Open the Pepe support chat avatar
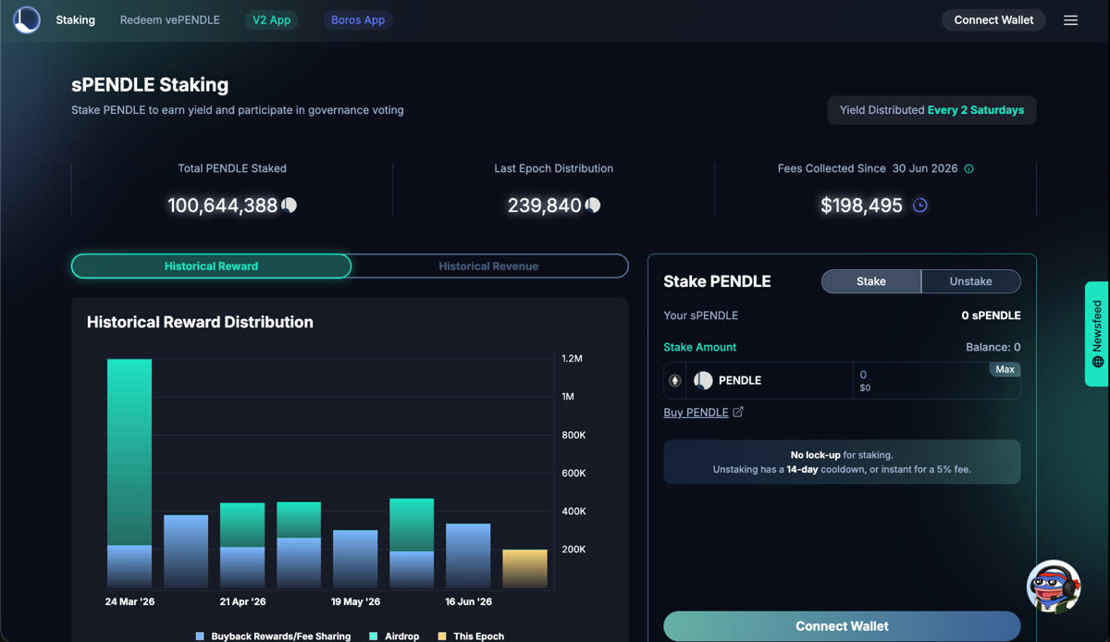This screenshot has height=642, width=1110. pos(1054,586)
